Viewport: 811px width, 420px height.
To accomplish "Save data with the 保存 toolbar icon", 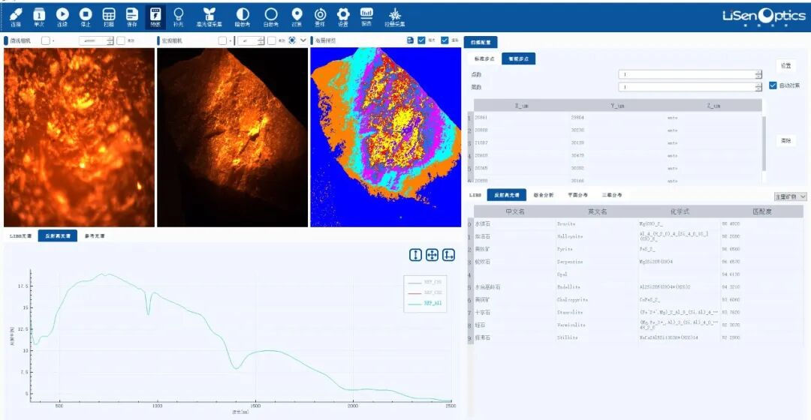I will [x=131, y=16].
